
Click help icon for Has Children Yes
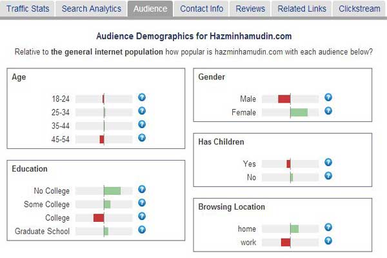coord(328,162)
